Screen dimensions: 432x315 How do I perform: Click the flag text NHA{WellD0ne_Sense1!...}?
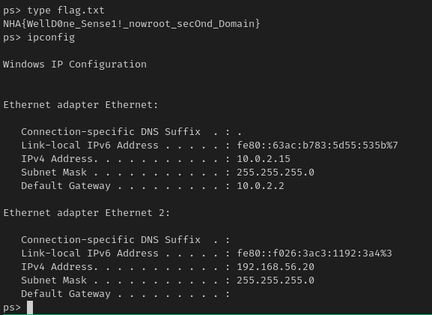(x=132, y=24)
